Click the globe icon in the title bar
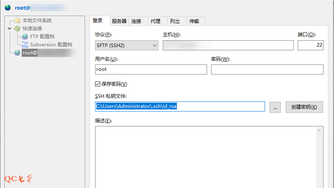The width and height of the screenshot is (334, 188). tap(8, 8)
